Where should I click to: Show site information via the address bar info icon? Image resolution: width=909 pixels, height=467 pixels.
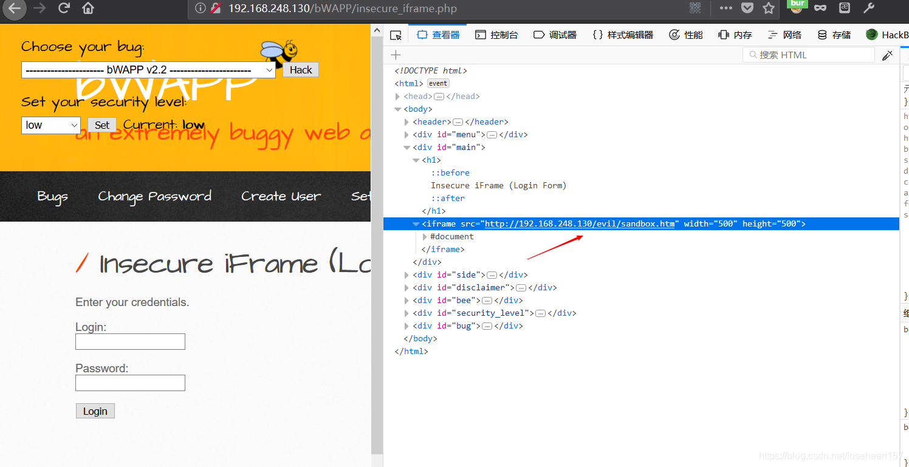click(x=200, y=9)
